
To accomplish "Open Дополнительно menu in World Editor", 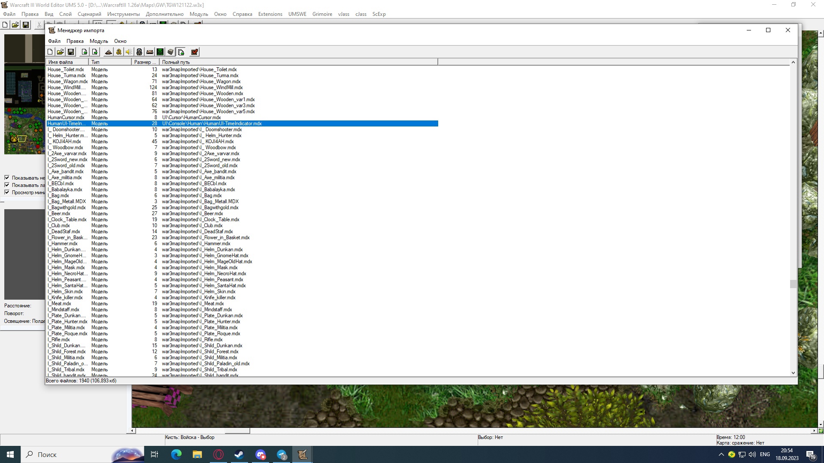I will tap(165, 14).
